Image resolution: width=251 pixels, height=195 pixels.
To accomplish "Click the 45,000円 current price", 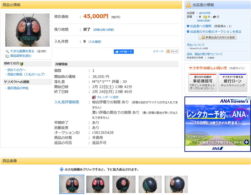I will [96, 16].
